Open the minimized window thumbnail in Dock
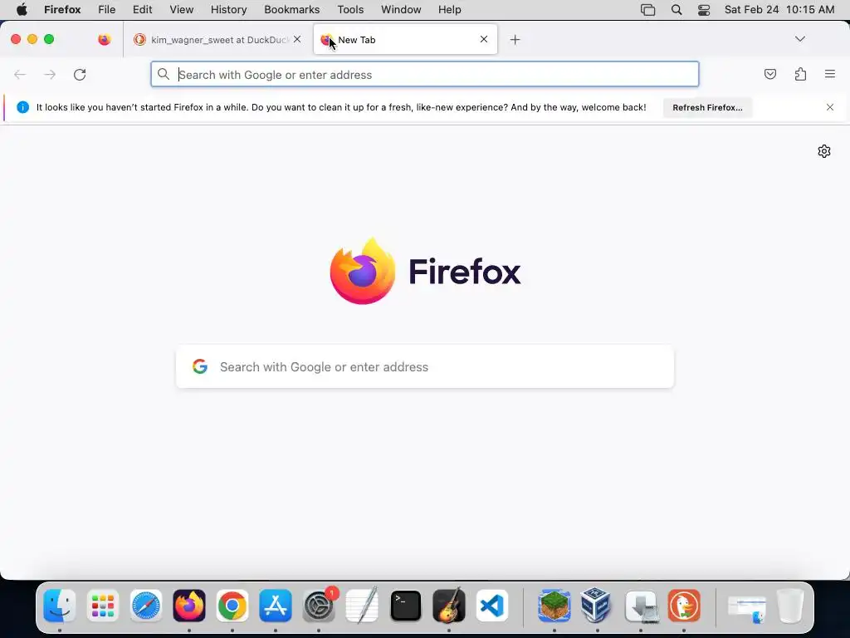This screenshot has width=850, height=638. (x=747, y=607)
